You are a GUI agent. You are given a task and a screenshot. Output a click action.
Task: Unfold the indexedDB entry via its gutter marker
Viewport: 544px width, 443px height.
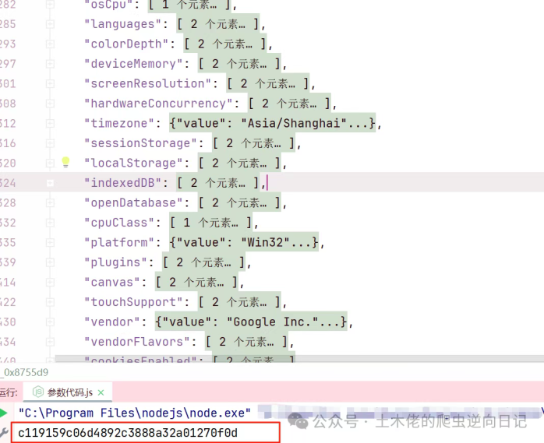51,183
